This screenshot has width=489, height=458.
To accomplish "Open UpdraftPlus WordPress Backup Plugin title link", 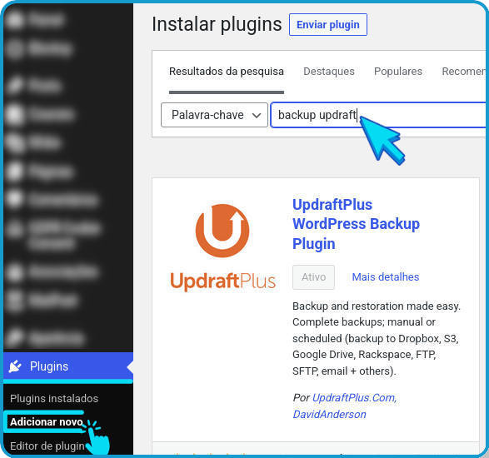I will click(x=356, y=224).
